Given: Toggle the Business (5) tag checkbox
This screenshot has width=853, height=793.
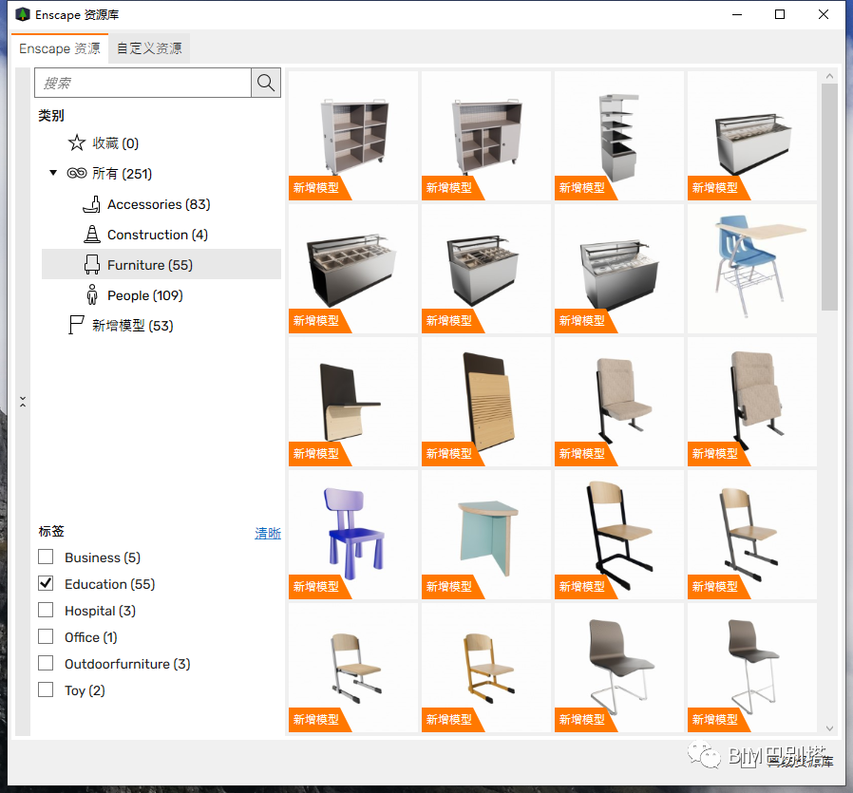Looking at the screenshot, I should [x=46, y=557].
